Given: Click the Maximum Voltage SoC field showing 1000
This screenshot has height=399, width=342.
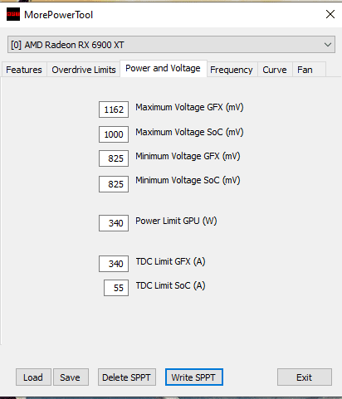Looking at the screenshot, I should point(114,134).
